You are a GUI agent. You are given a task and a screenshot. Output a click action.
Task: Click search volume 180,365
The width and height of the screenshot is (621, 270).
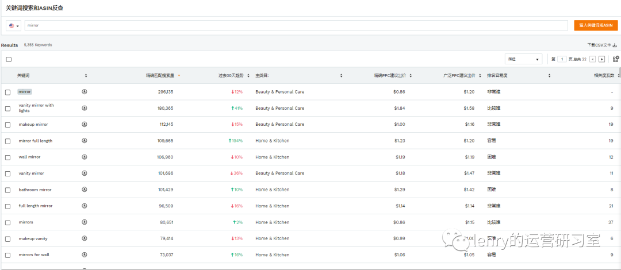tap(165, 108)
